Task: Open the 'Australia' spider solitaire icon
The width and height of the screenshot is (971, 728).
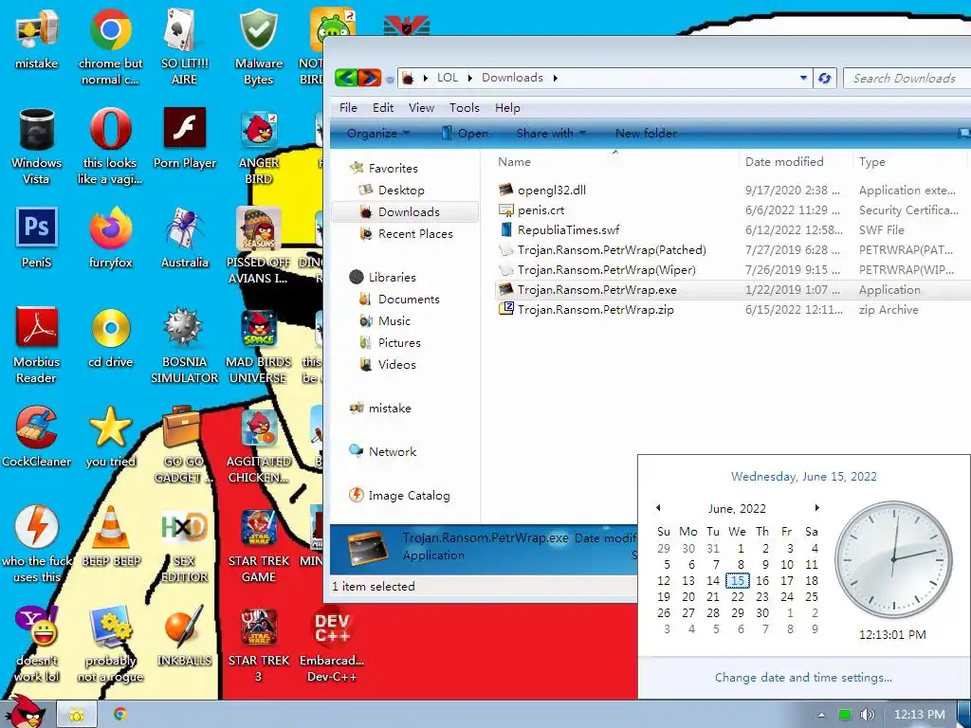Action: (185, 238)
